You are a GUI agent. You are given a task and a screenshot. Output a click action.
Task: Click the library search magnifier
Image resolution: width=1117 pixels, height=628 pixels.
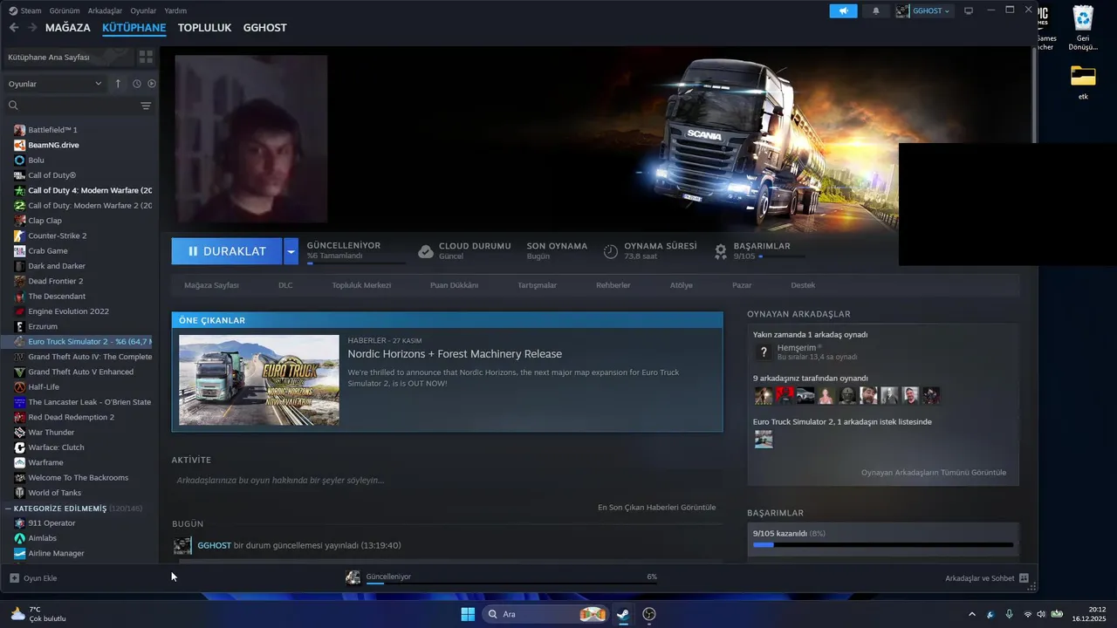click(x=13, y=106)
